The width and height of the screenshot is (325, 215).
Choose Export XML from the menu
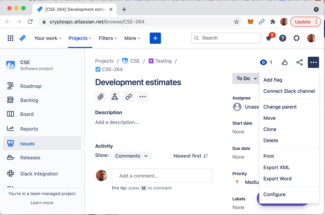click(x=276, y=167)
